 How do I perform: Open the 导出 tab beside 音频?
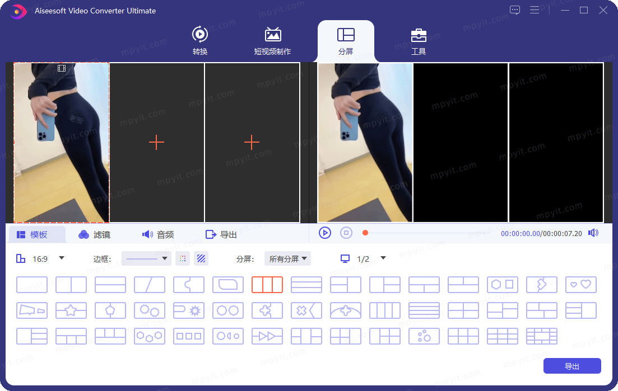[221, 235]
